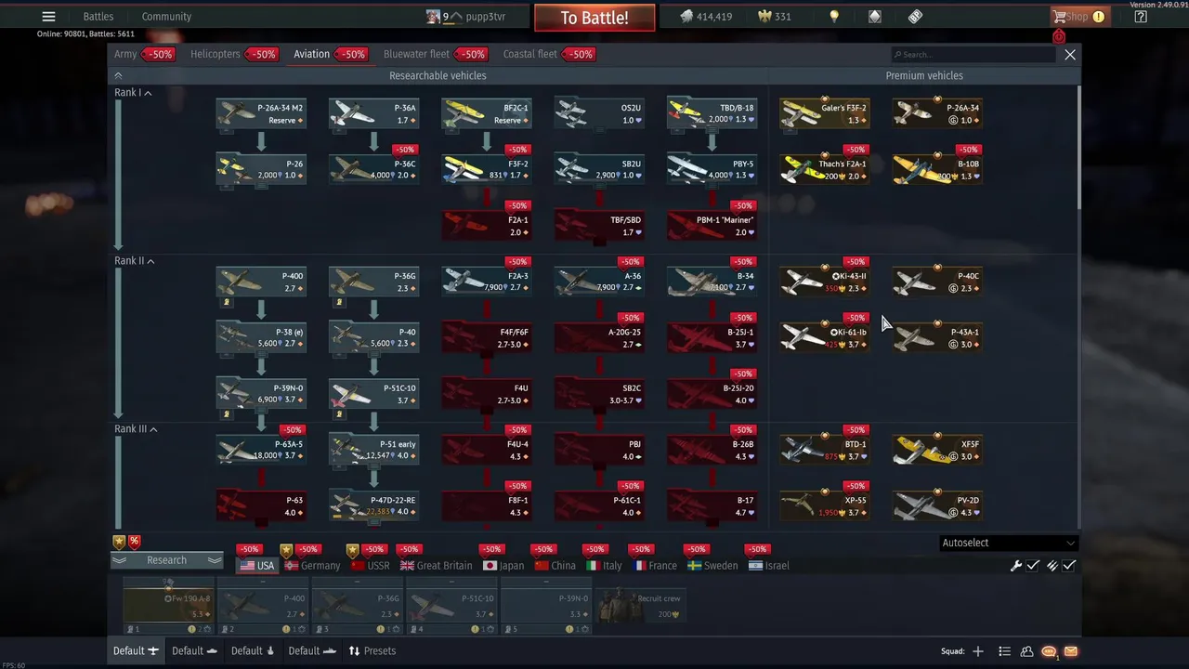The image size is (1189, 669).
Task: Expand the Research panel left chevron
Action: point(120,560)
